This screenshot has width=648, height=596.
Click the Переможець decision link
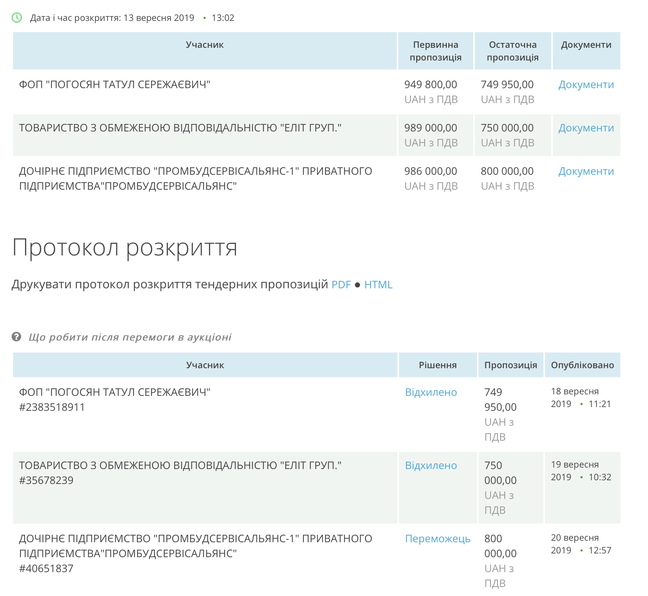point(437,539)
